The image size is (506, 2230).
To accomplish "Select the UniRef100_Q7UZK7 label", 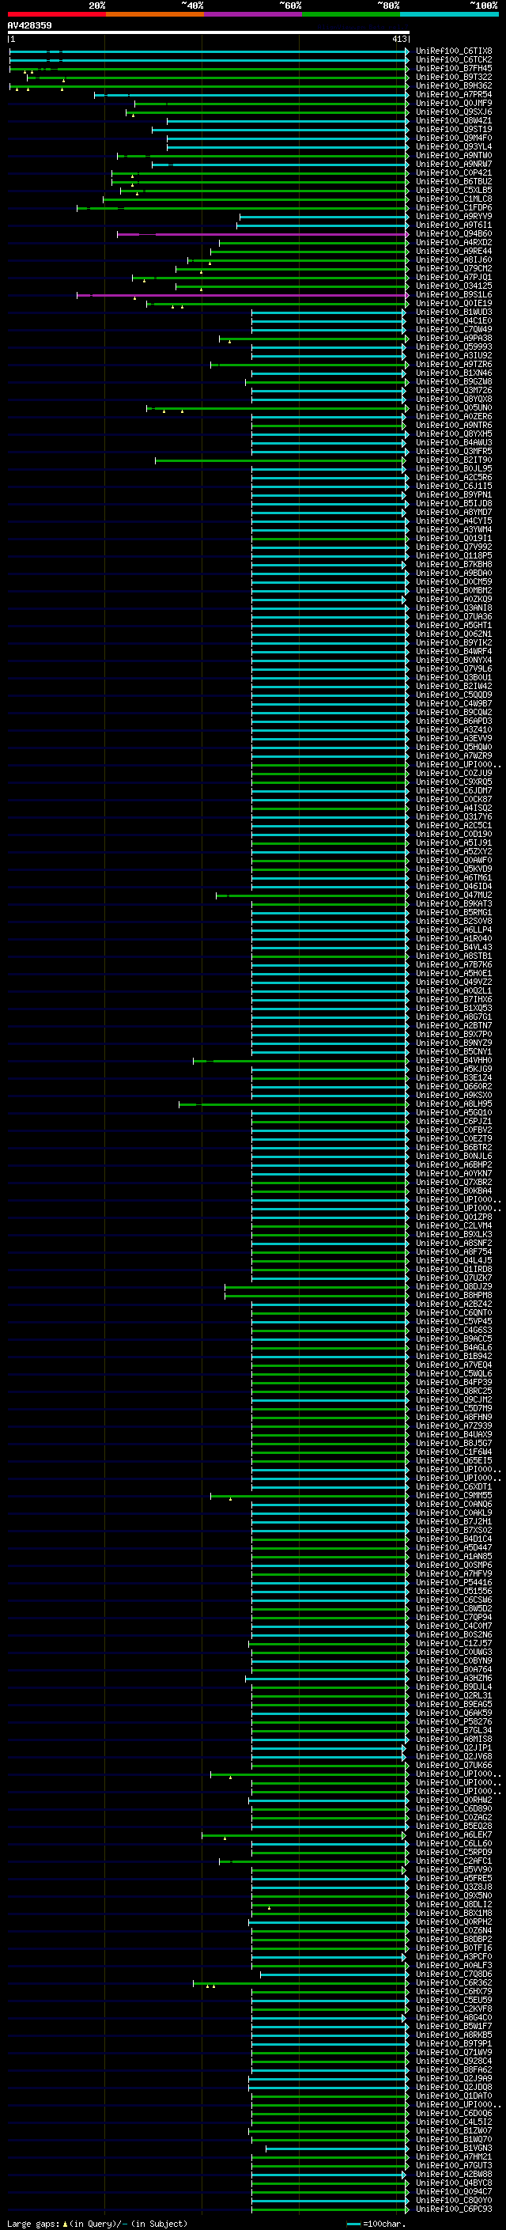I will (x=454, y=1278).
